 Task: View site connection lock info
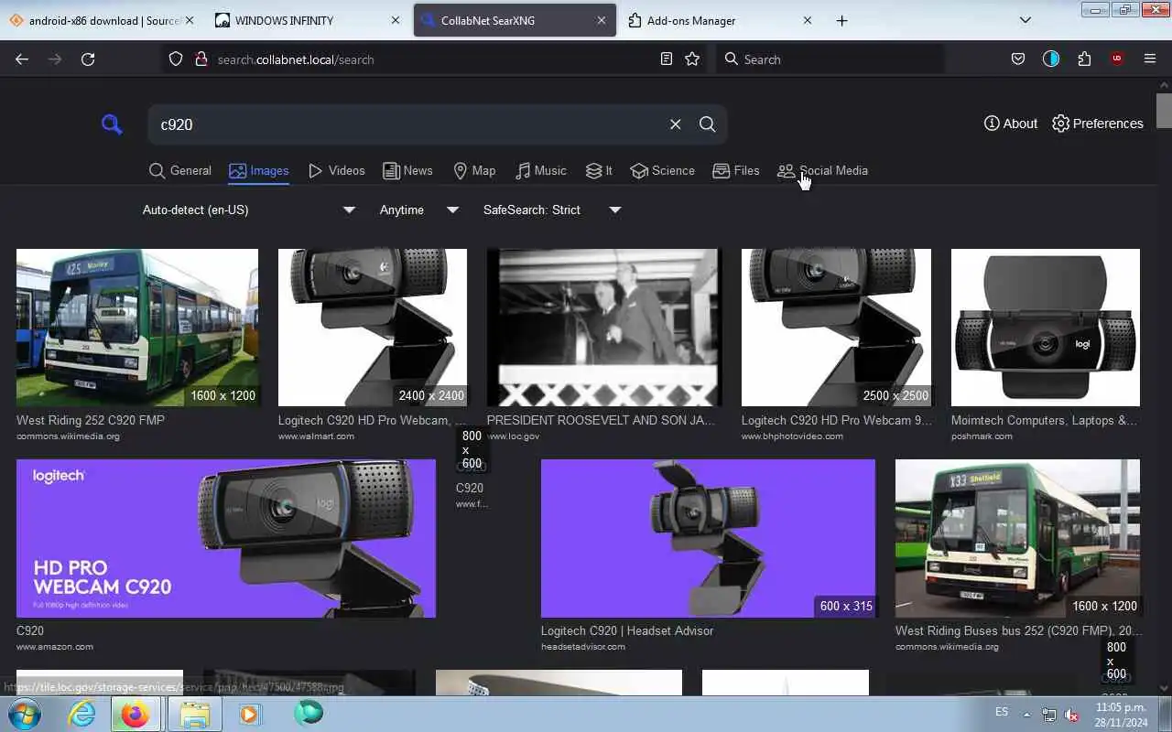[x=201, y=59]
